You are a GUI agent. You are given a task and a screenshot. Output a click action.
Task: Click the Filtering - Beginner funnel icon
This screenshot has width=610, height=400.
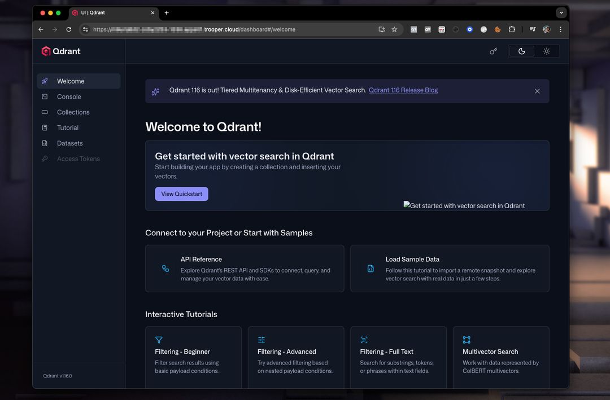[159, 340]
